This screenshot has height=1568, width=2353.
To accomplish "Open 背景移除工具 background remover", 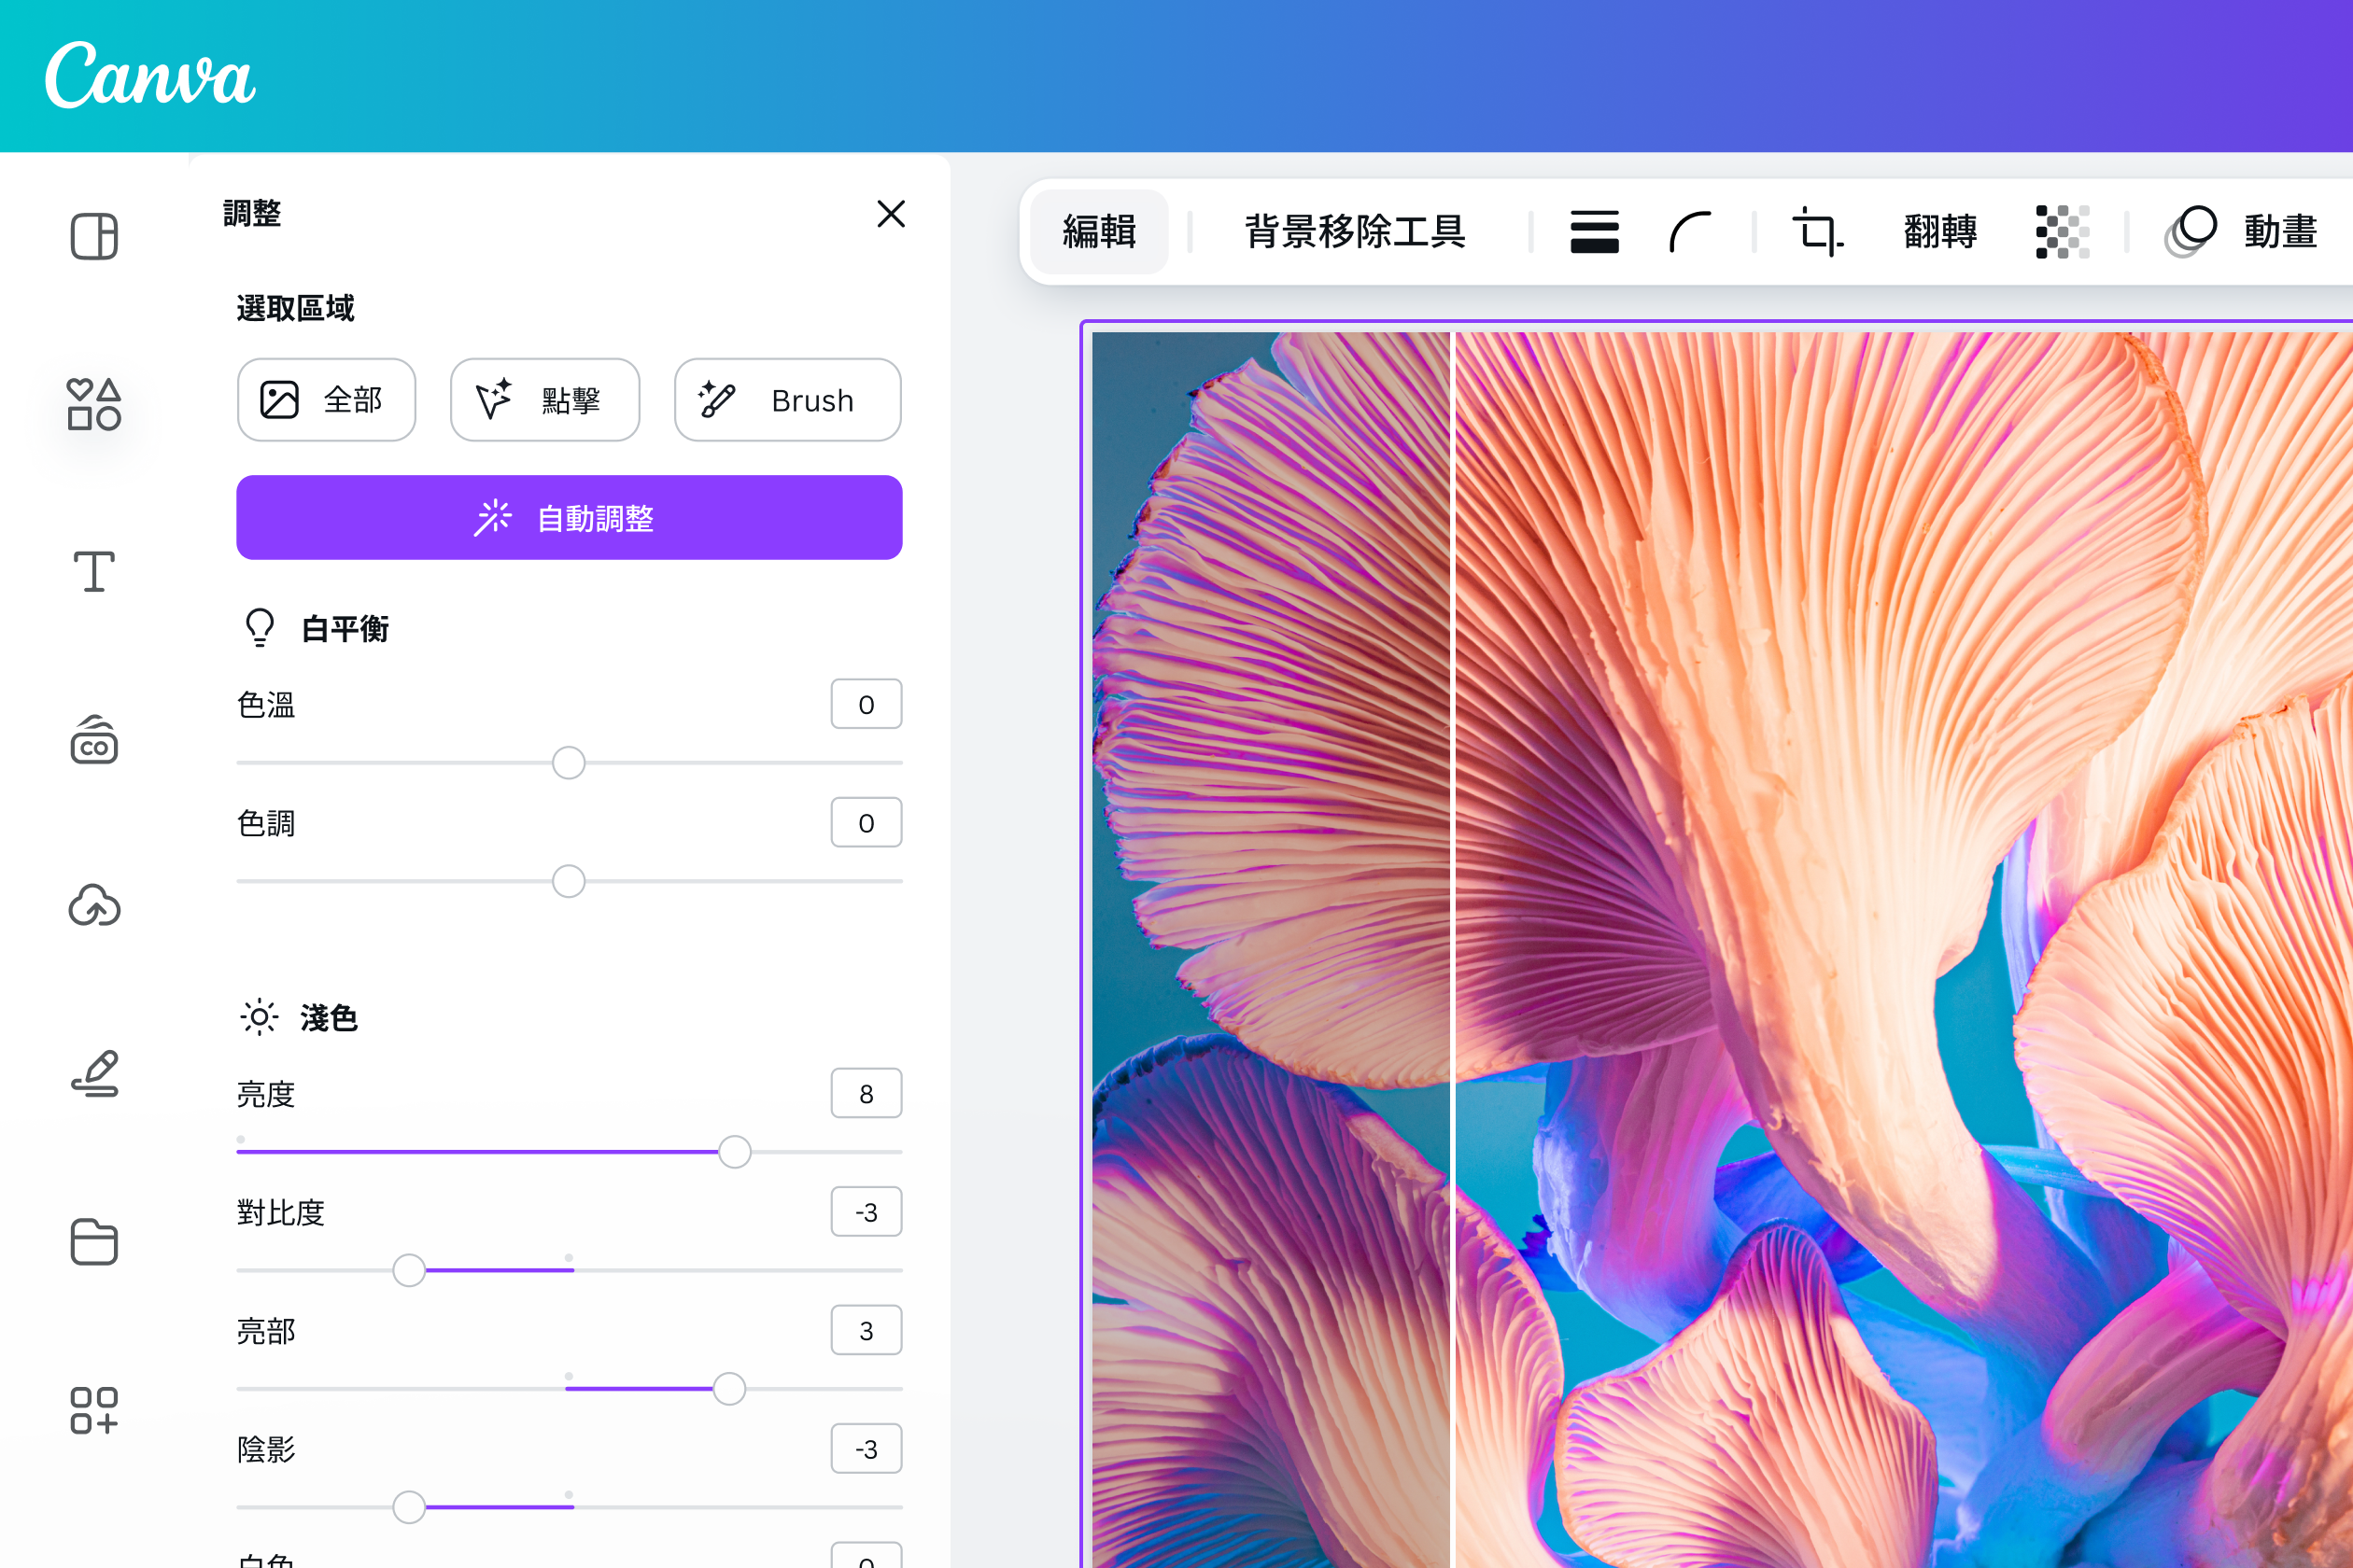I will click(1355, 232).
